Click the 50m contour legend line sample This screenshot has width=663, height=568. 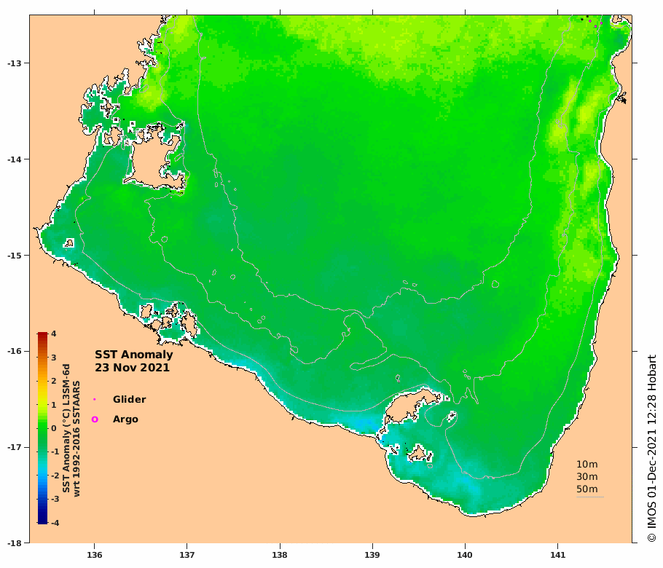590,497
